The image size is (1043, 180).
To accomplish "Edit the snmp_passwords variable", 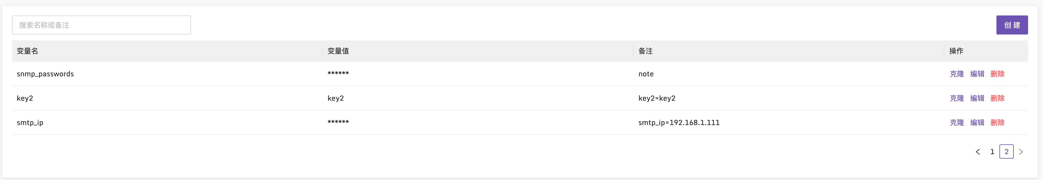I will click(x=977, y=74).
